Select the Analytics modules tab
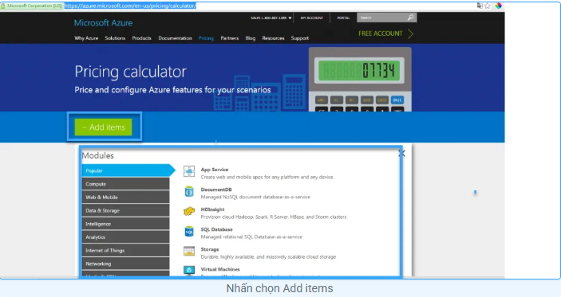The height and width of the screenshot is (297, 561). point(125,237)
